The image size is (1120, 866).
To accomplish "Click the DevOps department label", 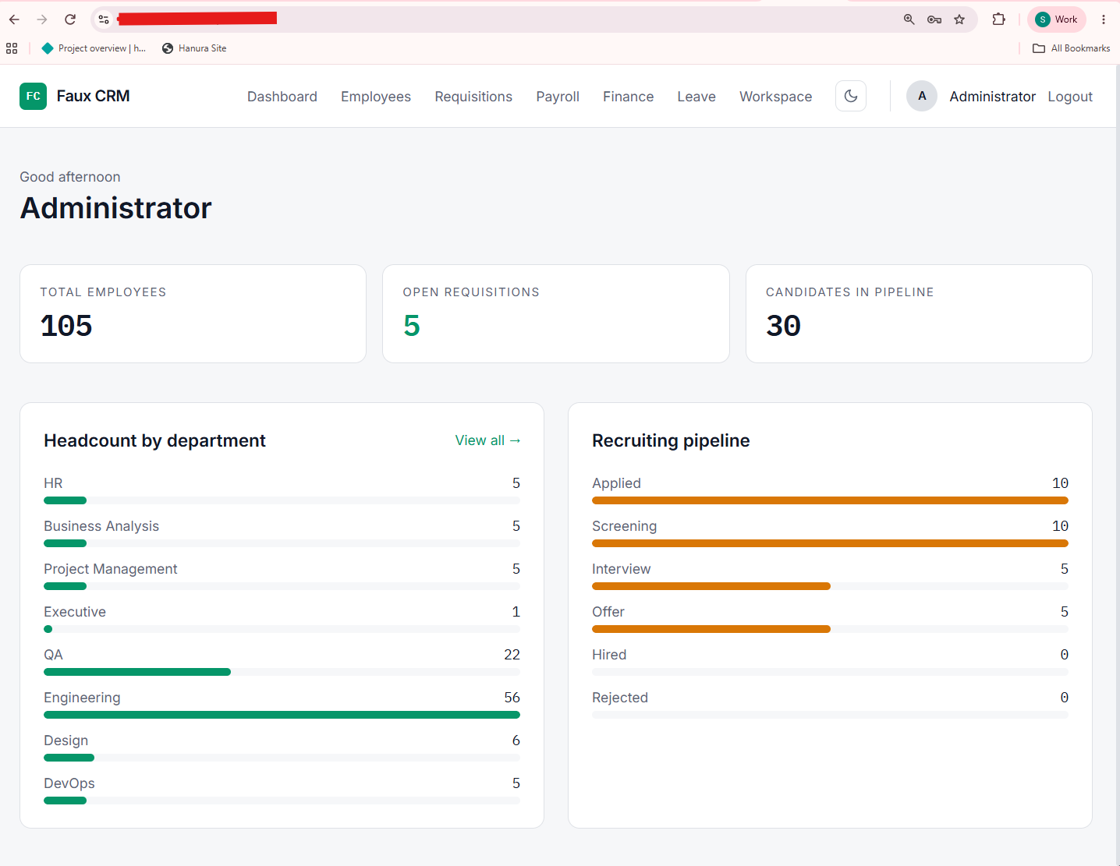I will [x=69, y=783].
